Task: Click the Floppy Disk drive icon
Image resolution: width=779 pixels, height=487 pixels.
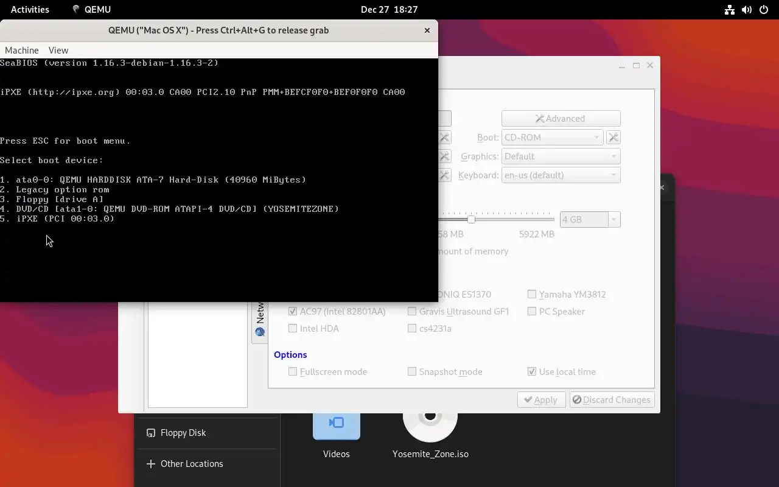Action: [x=150, y=433]
